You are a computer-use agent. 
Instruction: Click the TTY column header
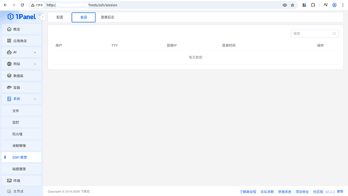pyautogui.click(x=114, y=45)
